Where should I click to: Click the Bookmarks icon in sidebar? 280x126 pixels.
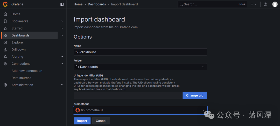(x=5, y=21)
